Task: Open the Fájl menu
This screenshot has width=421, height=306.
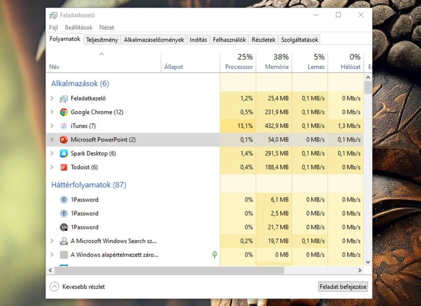Action: 53,28
